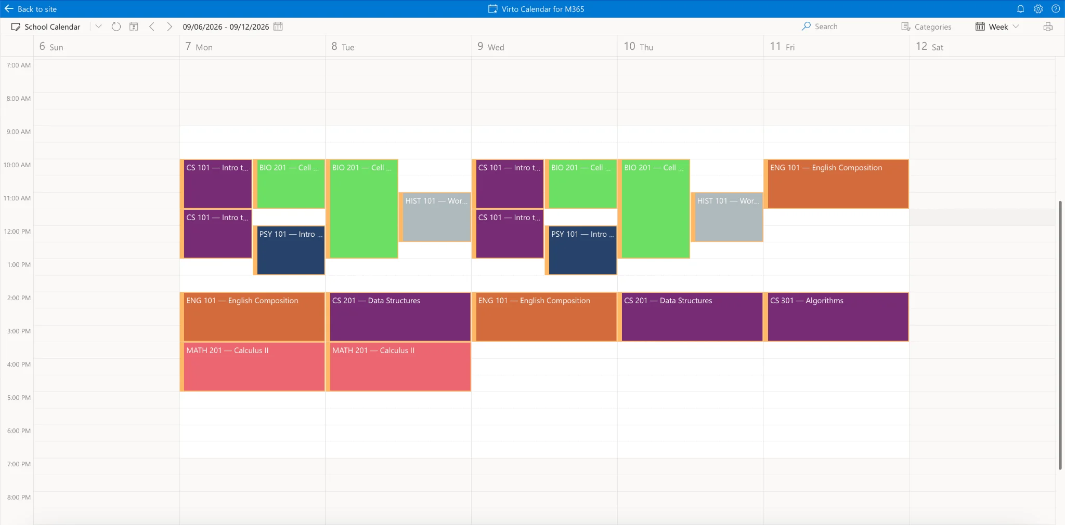Open Monday's PSY 101 Intro event
Viewport: 1065px width, 525px height.
click(290, 250)
